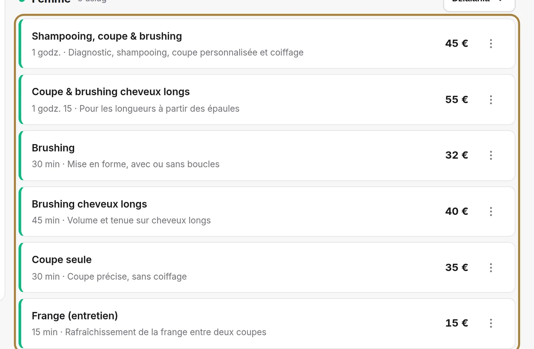The image size is (534, 349).
Task: Open the Brushing cheveux longs service
Action: (x=267, y=212)
